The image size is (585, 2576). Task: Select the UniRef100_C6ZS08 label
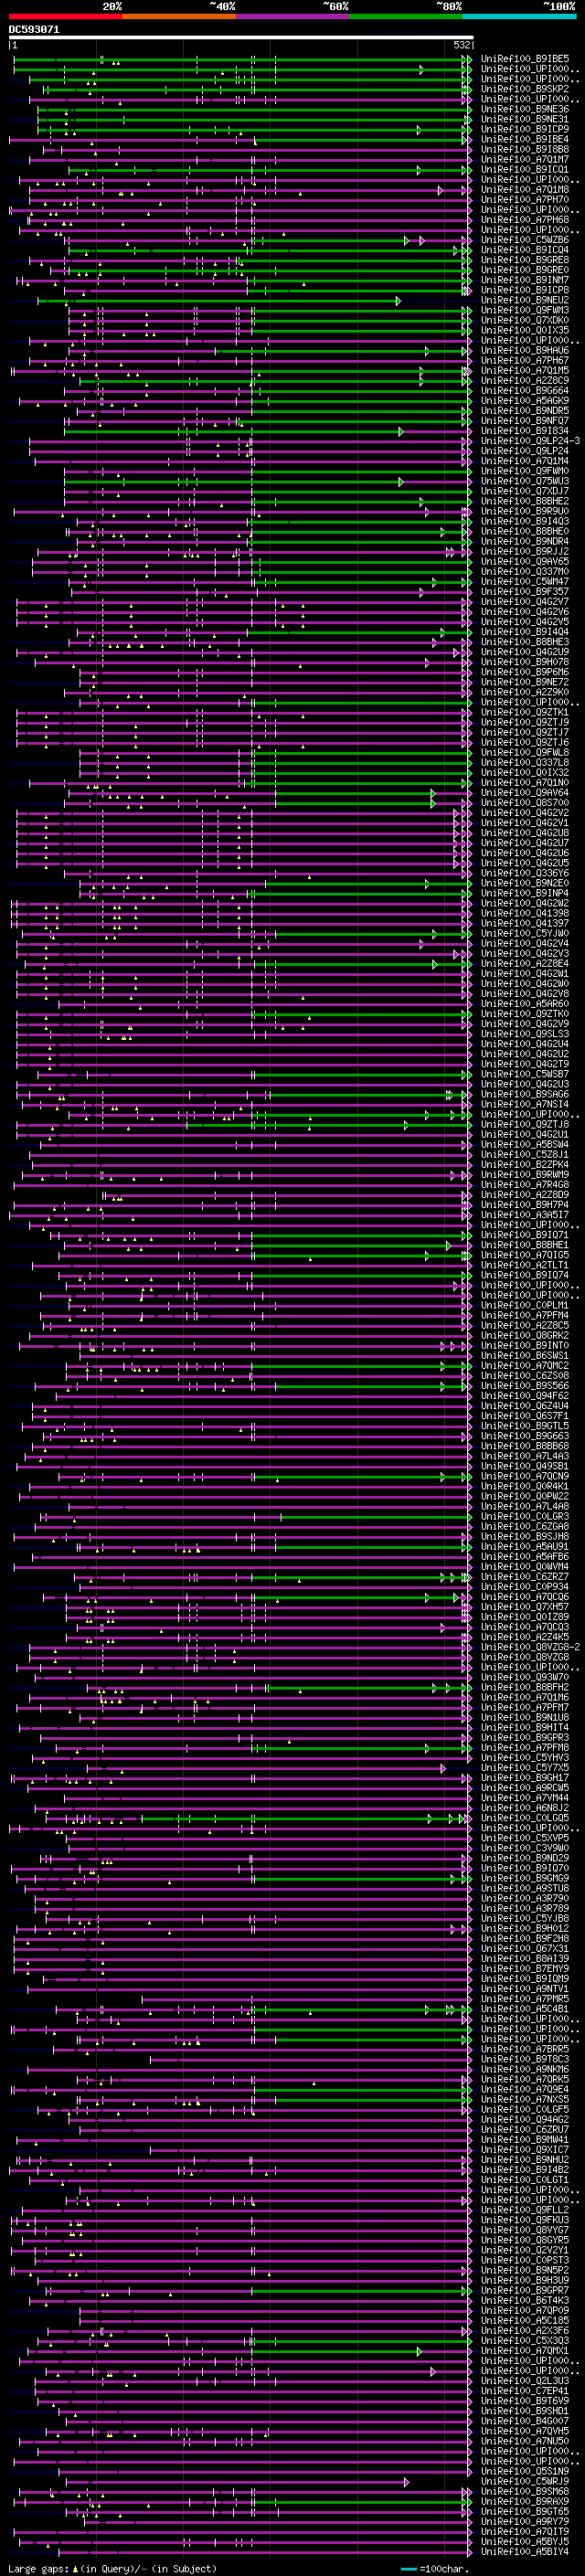(x=525, y=1376)
